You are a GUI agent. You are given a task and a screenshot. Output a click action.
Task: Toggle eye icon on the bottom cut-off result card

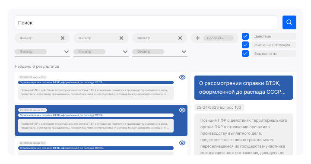[182, 143]
